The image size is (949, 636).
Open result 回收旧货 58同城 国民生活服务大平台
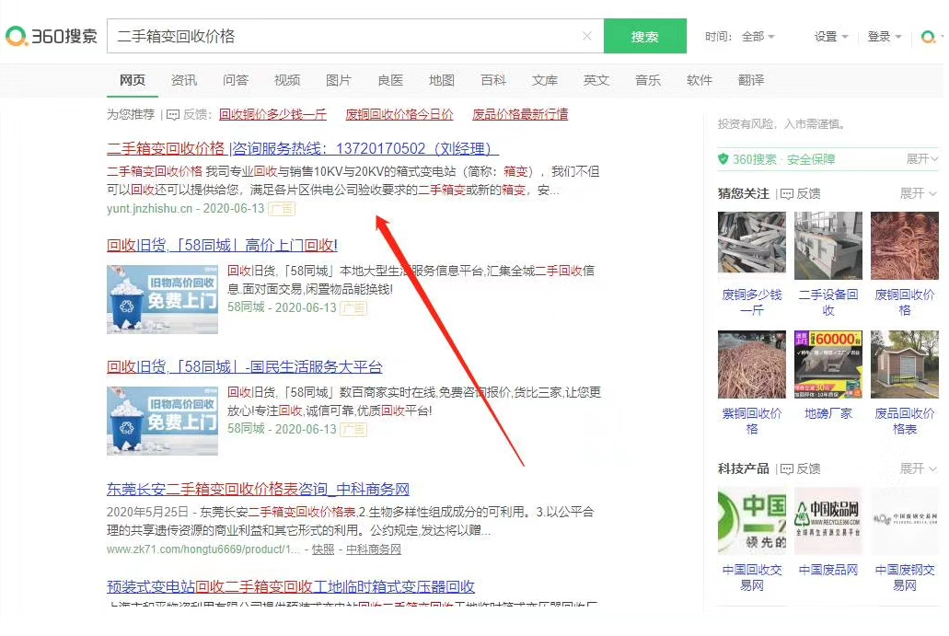tap(245, 367)
